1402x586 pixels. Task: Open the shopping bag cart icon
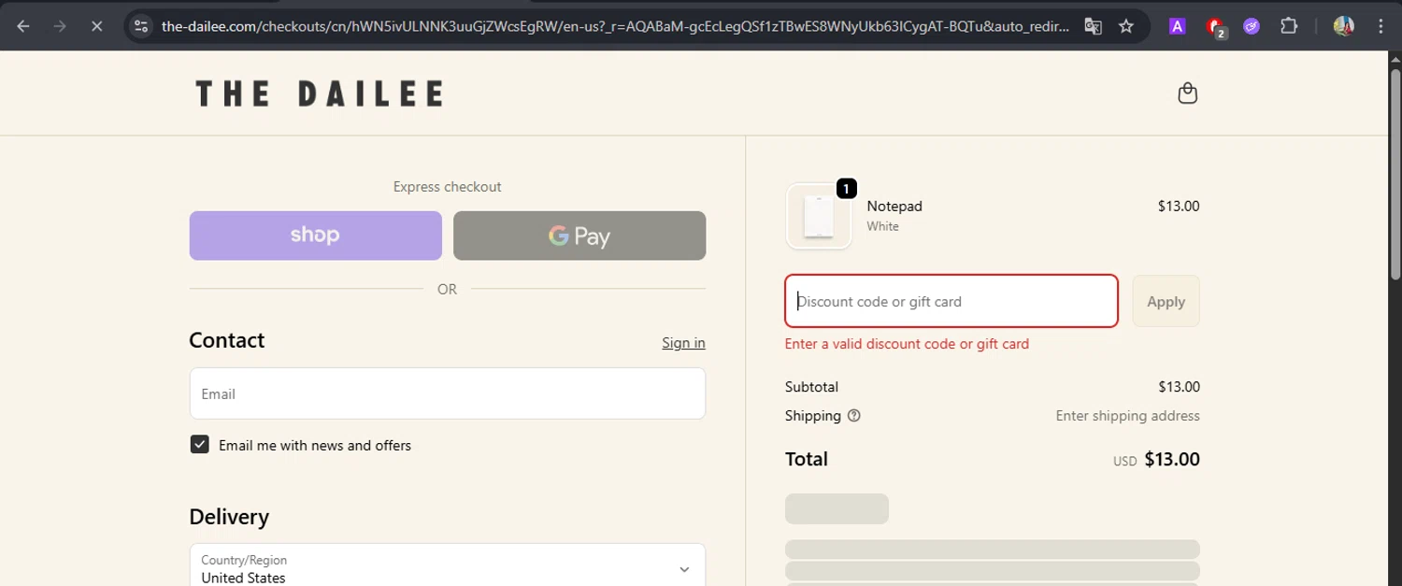click(1187, 93)
